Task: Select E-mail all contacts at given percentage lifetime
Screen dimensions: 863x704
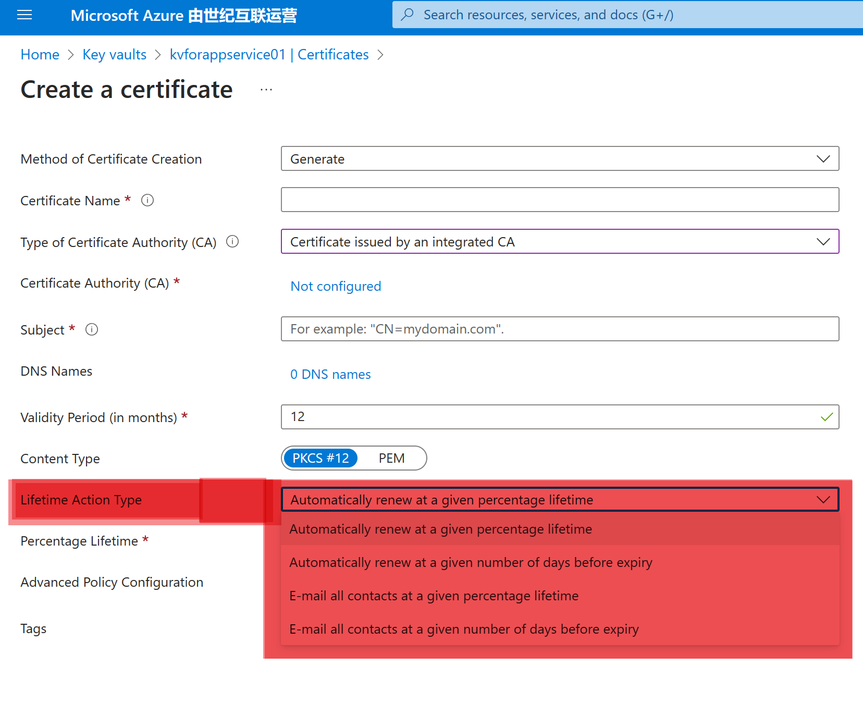Action: click(434, 596)
